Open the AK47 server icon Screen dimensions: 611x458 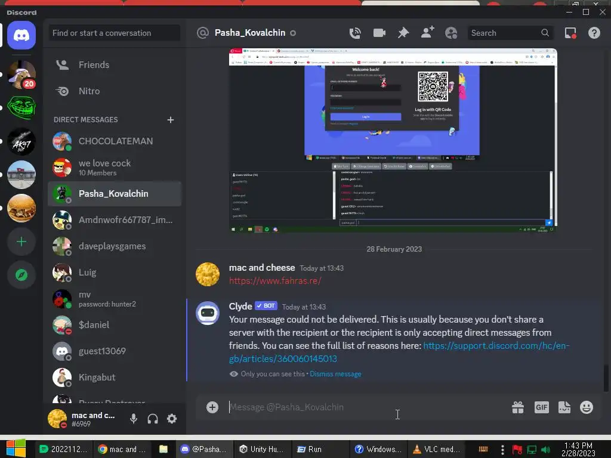21,141
